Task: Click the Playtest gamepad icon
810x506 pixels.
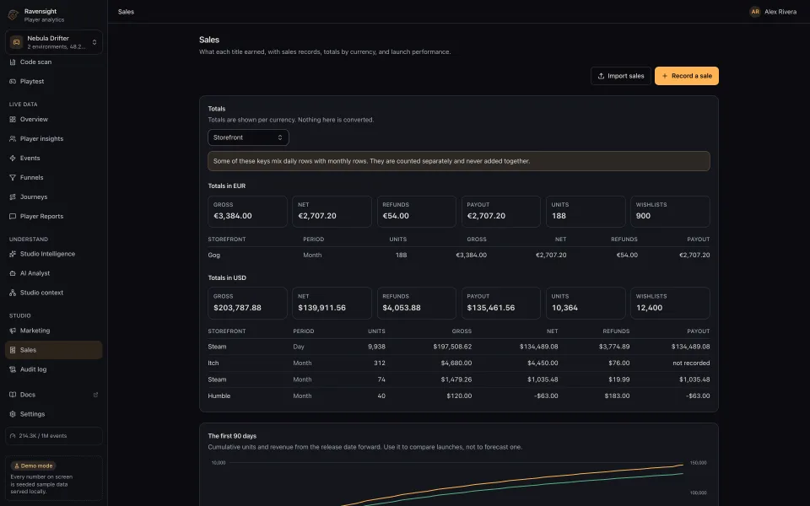Action: click(x=13, y=82)
